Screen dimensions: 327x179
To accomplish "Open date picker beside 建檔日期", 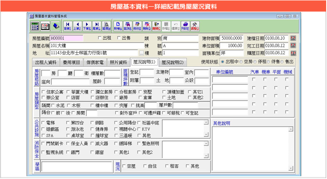I will (x=293, y=38).
